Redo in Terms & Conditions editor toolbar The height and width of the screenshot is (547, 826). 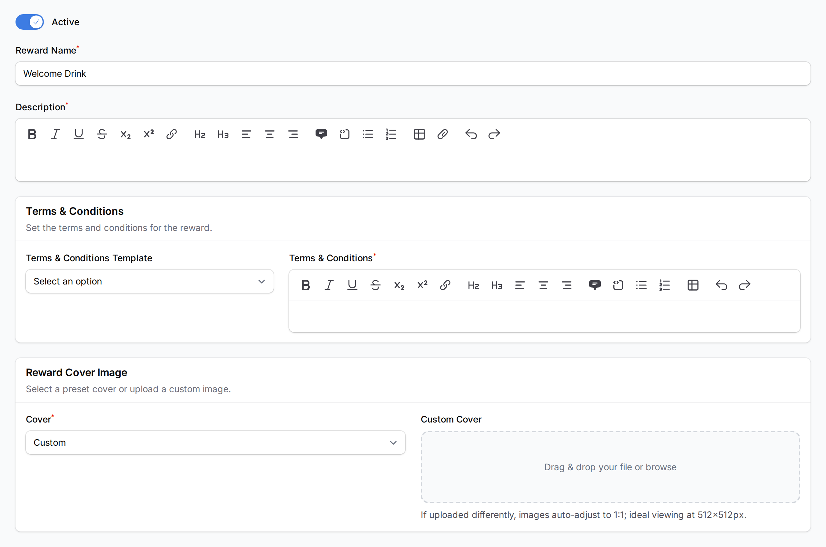[x=744, y=285]
